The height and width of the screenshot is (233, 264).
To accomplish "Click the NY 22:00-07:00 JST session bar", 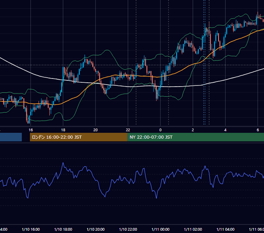I will (195, 137).
